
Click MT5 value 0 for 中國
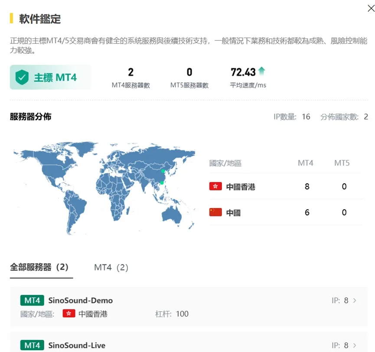click(344, 212)
